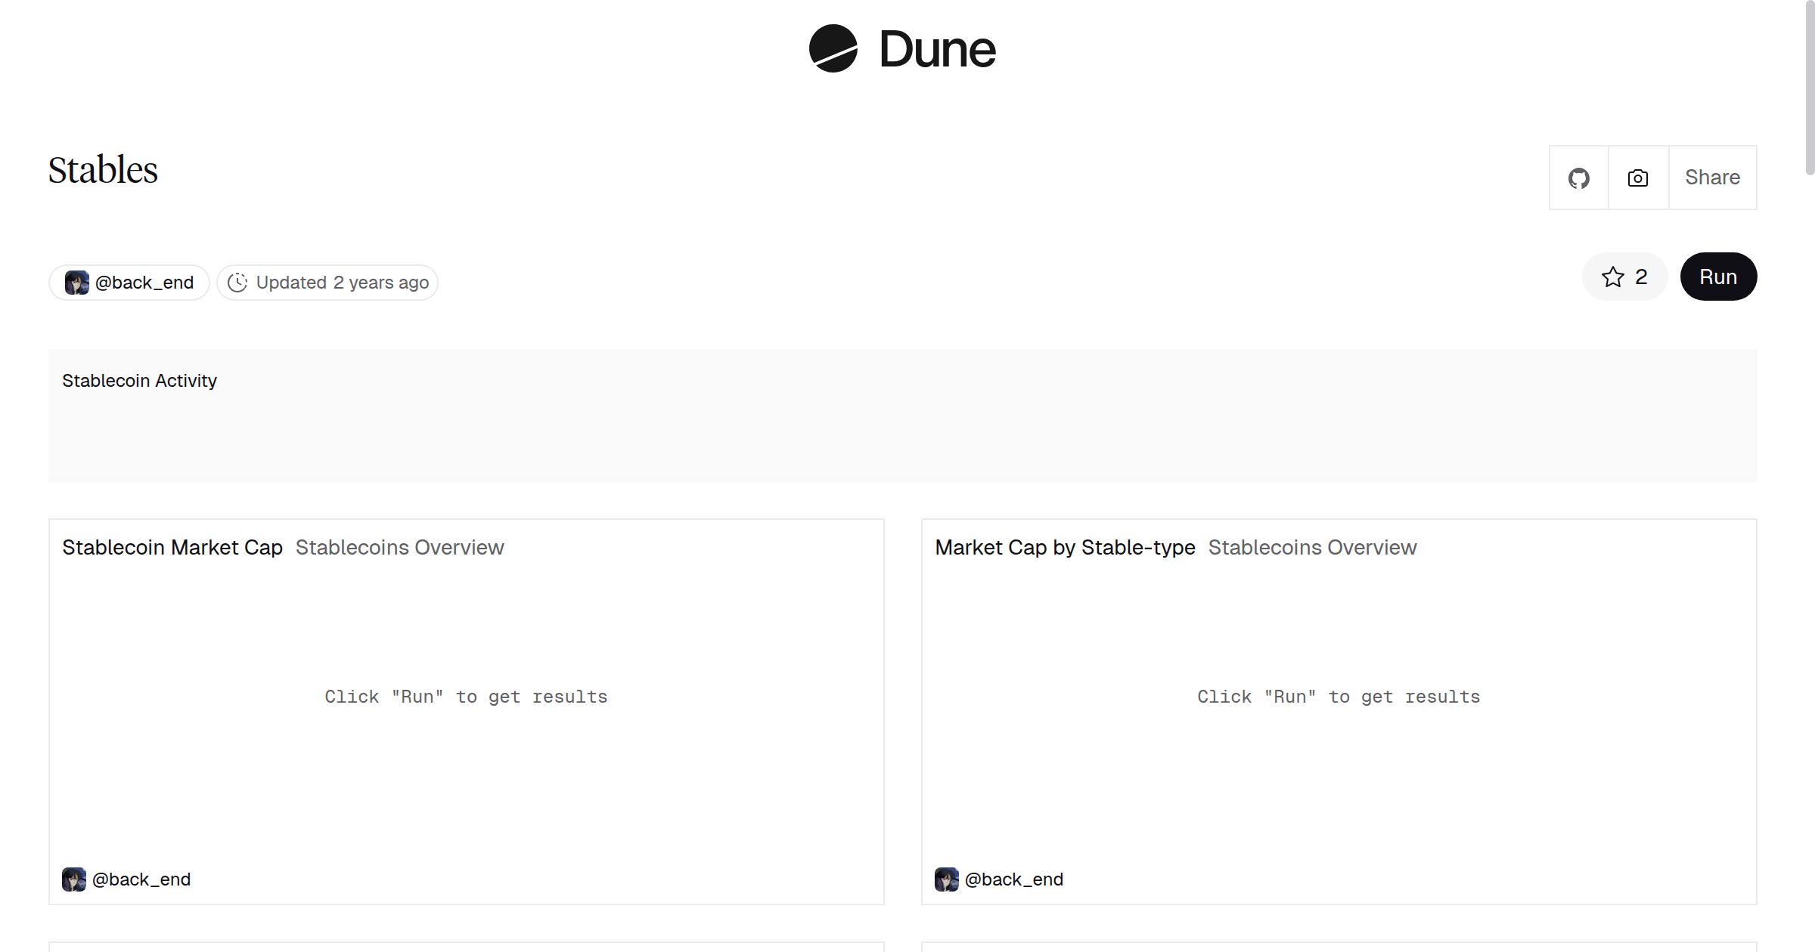The width and height of the screenshot is (1815, 952).
Task: Click the Stablecoin Activity text panel
Action: pos(139,381)
